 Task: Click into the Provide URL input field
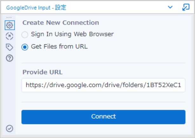click(x=104, y=85)
